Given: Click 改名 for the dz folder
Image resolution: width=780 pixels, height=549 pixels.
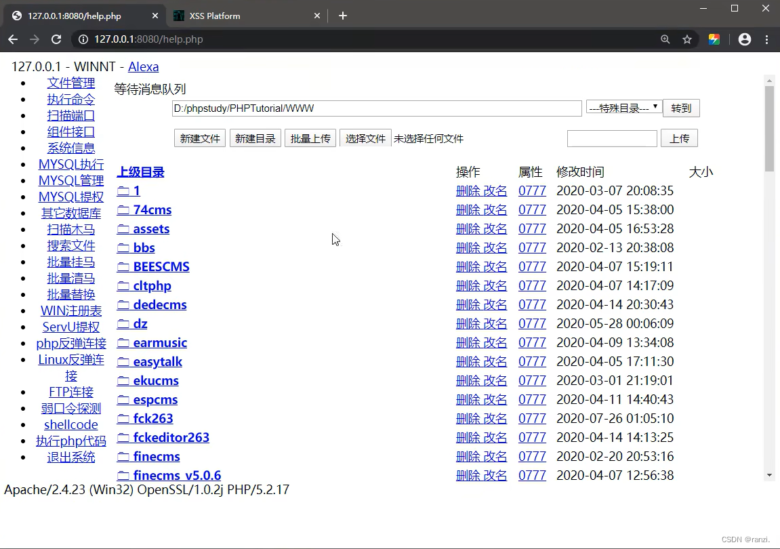Looking at the screenshot, I should click(x=495, y=324).
